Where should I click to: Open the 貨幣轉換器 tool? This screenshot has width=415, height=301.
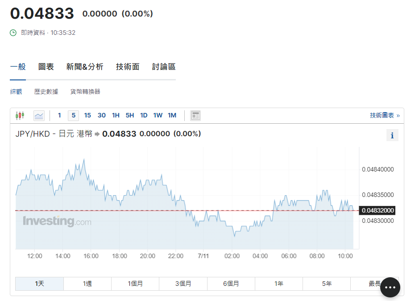84,91
